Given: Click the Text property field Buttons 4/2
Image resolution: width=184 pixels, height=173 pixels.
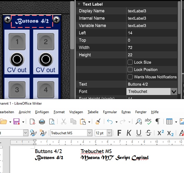Looking at the screenshot, I should click(152, 84).
